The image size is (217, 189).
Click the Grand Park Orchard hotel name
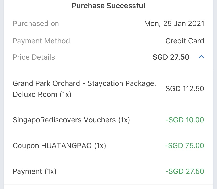coord(46,83)
